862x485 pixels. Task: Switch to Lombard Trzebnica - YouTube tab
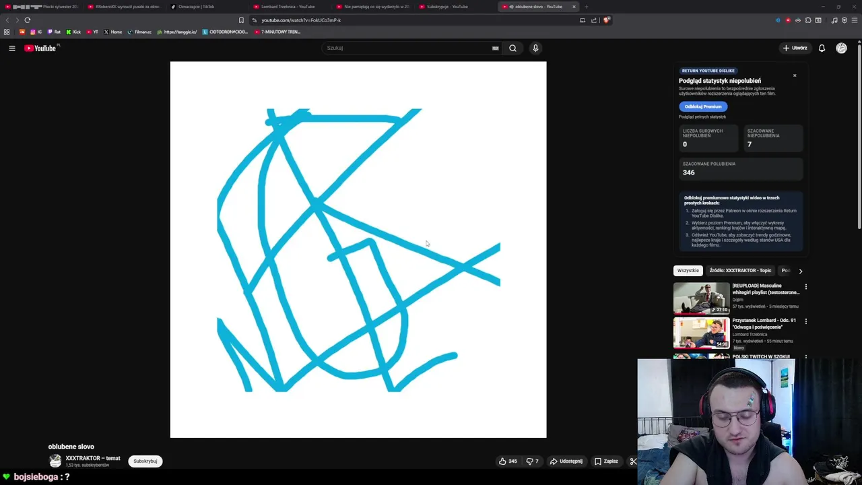(288, 7)
